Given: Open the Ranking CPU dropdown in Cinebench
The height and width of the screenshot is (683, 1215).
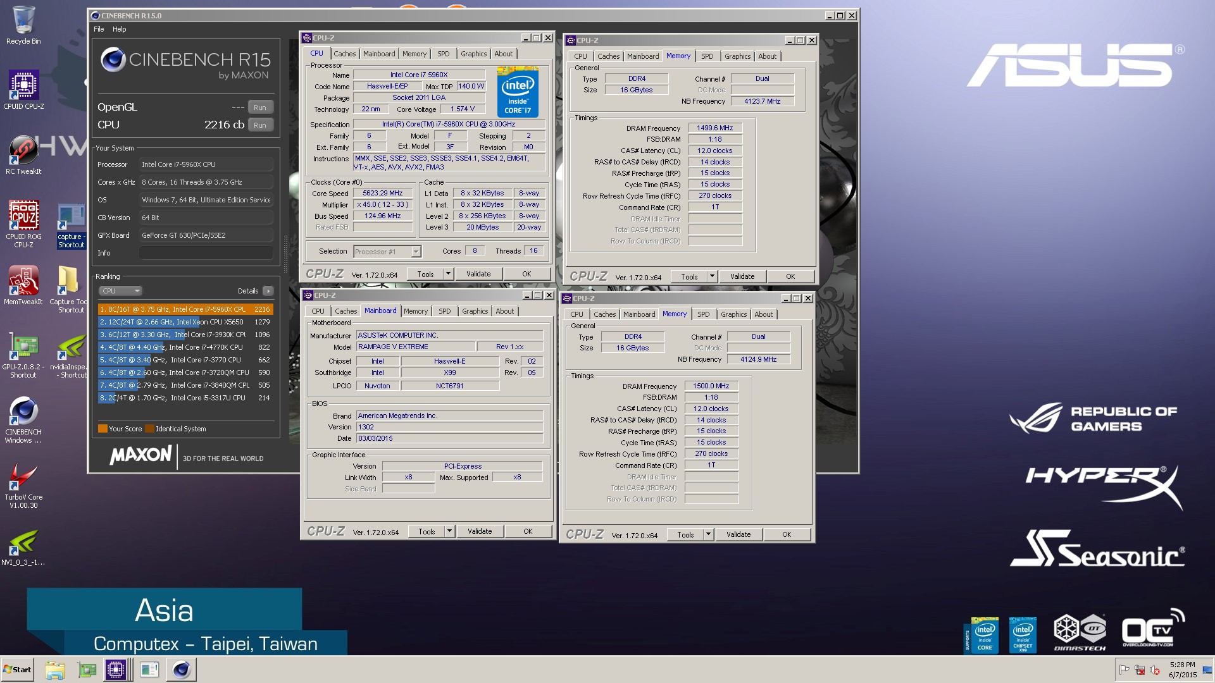Looking at the screenshot, I should click(120, 291).
